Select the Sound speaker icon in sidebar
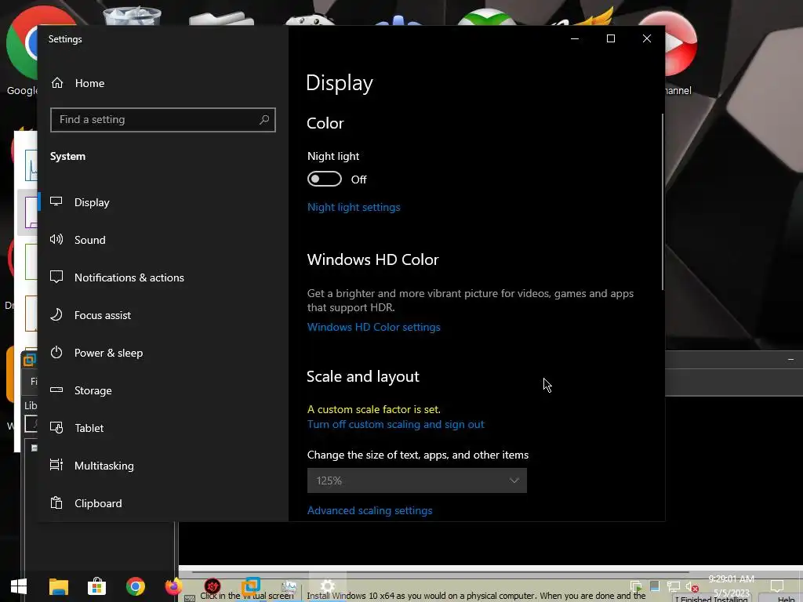Viewport: 803px width, 602px height. coord(56,239)
